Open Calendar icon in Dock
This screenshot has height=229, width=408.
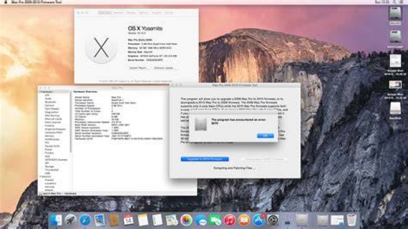(x=128, y=220)
